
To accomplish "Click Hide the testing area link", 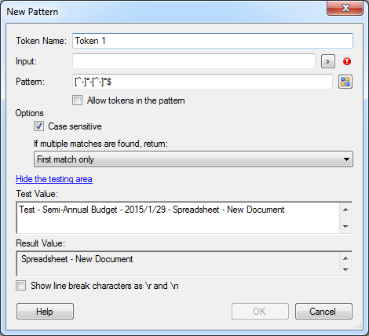I will 54,179.
